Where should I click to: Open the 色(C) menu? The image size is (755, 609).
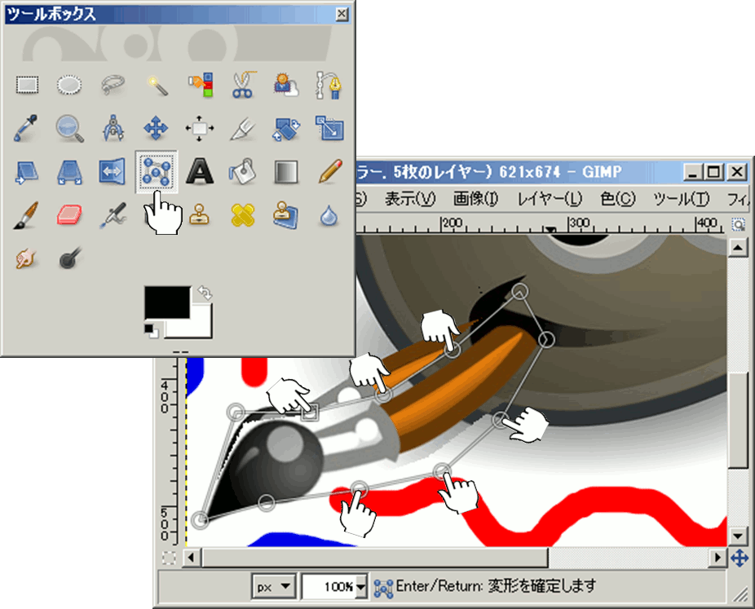[617, 199]
